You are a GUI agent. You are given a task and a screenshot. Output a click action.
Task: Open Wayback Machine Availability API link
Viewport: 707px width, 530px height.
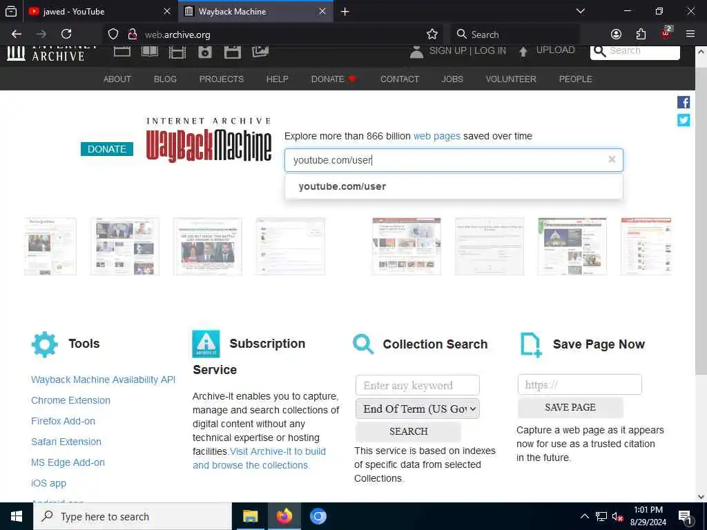click(x=104, y=380)
